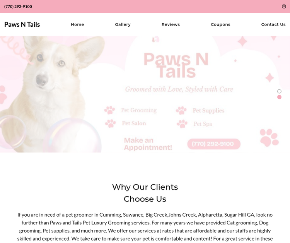290x243 pixels.
Task: Open the Contact Us page
Action: coord(273,24)
